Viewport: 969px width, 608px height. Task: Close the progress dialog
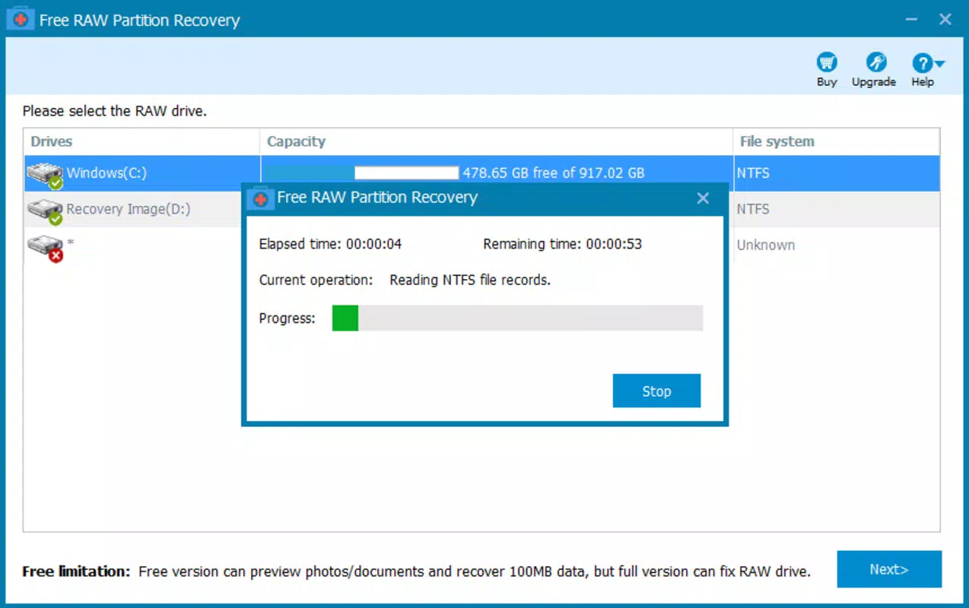(703, 198)
